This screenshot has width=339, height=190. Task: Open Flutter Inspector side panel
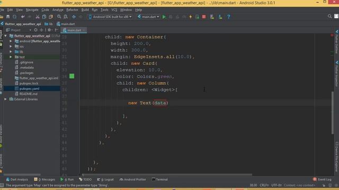click(x=337, y=74)
